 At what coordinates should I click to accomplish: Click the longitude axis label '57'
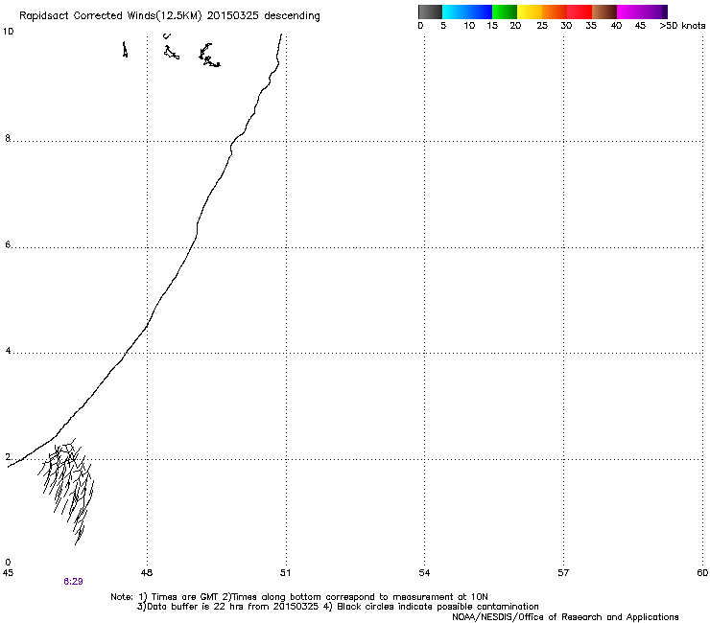563,573
